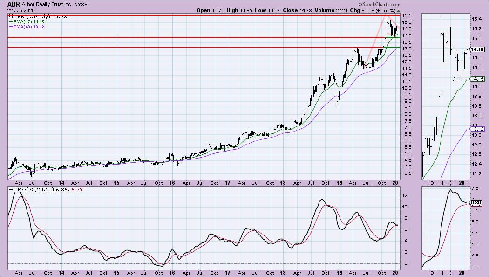Click the 10.0 label on main price axis
Viewport: 489px width, 277px height.
(407, 88)
